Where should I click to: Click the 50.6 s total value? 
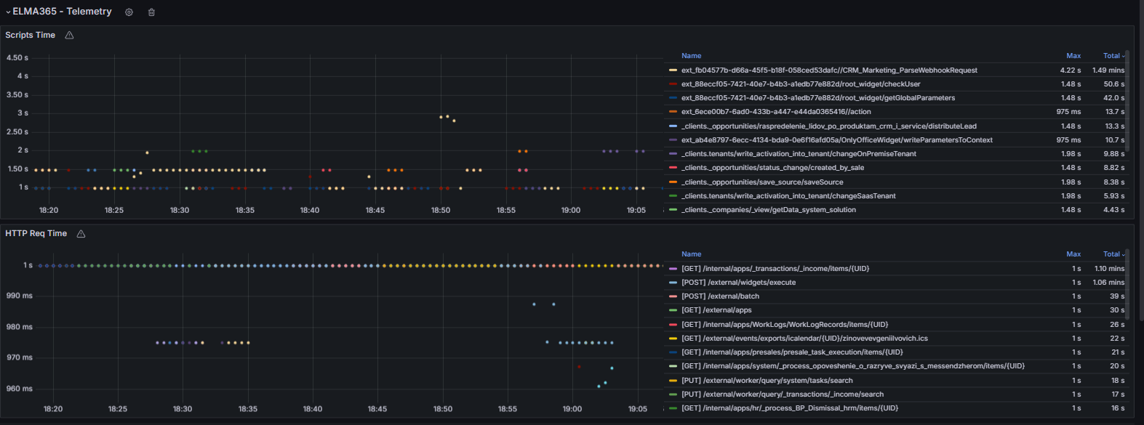coord(1114,84)
